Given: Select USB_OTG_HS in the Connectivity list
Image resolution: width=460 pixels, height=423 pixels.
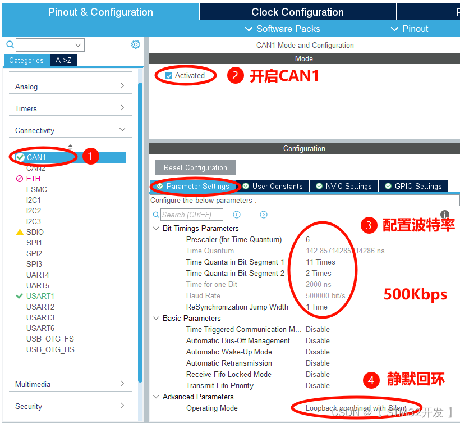Looking at the screenshot, I should (50, 349).
